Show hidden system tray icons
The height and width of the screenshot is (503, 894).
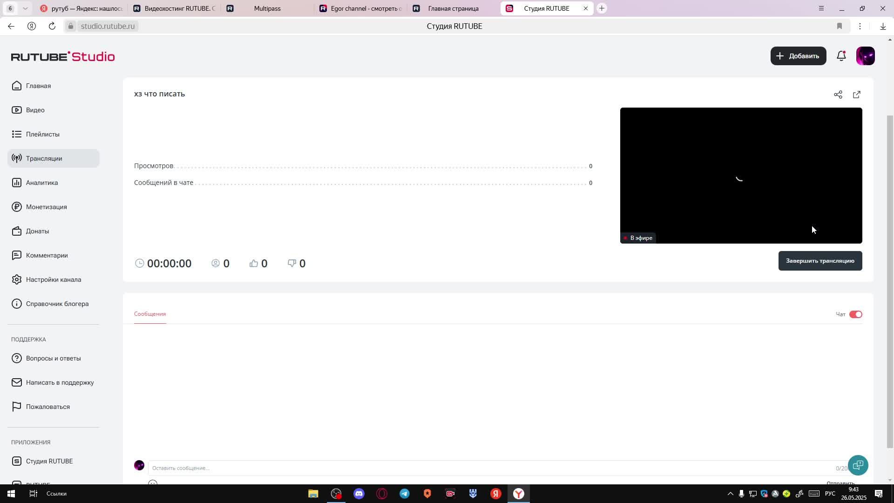click(730, 494)
